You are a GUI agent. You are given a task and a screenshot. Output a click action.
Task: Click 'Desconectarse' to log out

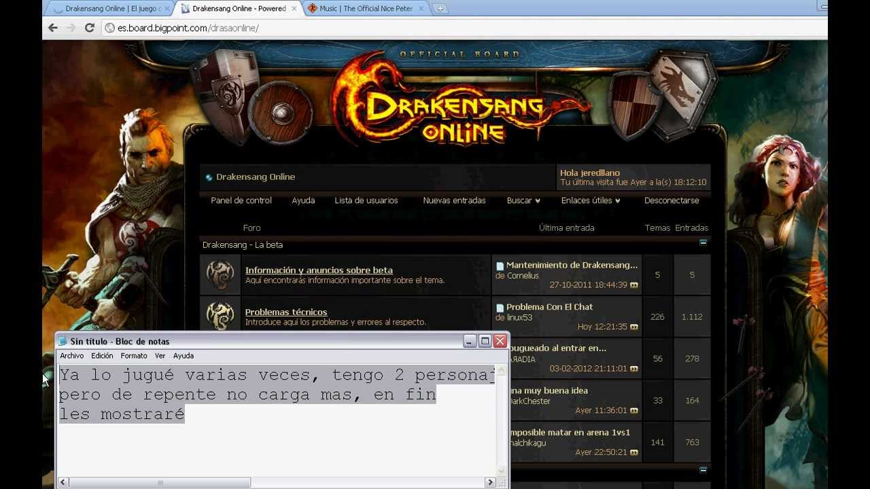tap(672, 200)
